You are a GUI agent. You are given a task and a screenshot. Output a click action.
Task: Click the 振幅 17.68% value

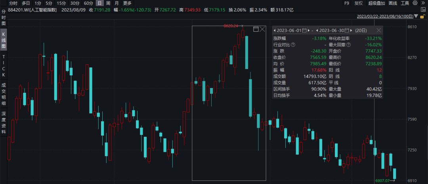(319, 70)
